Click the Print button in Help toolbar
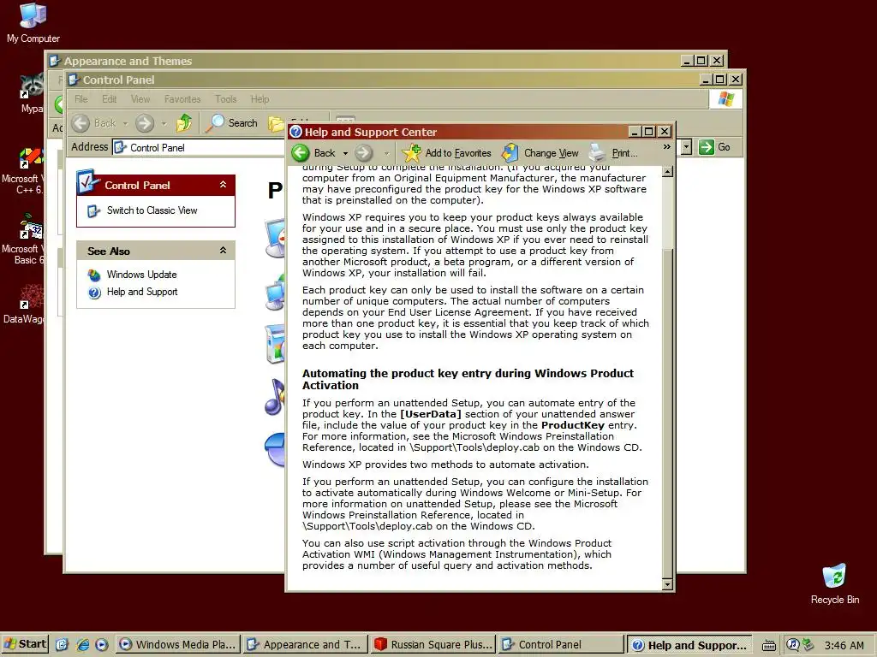 (613, 153)
